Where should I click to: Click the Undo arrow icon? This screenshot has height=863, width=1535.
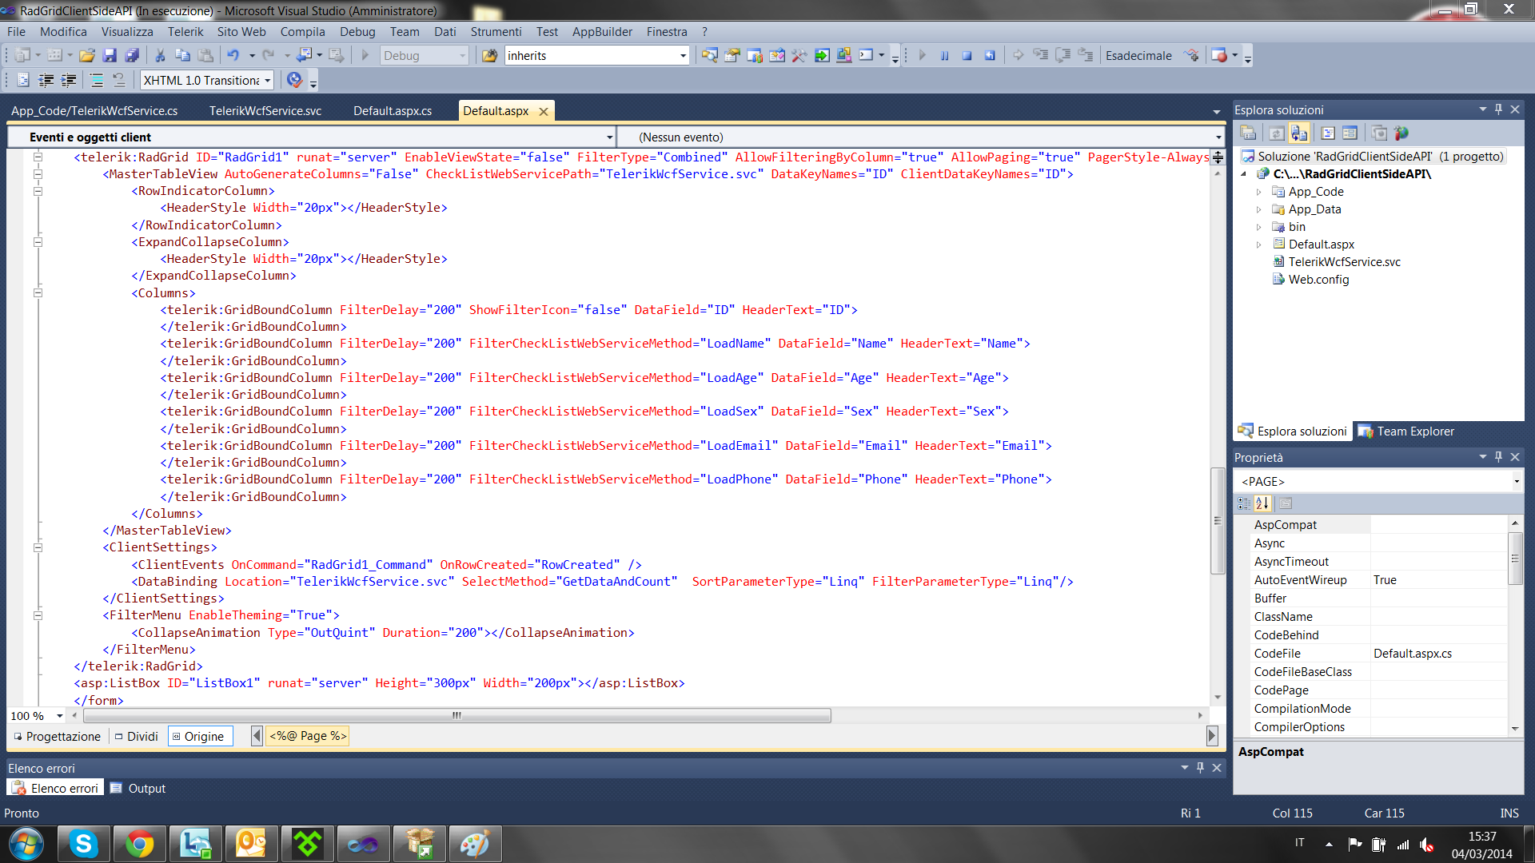pyautogui.click(x=233, y=55)
